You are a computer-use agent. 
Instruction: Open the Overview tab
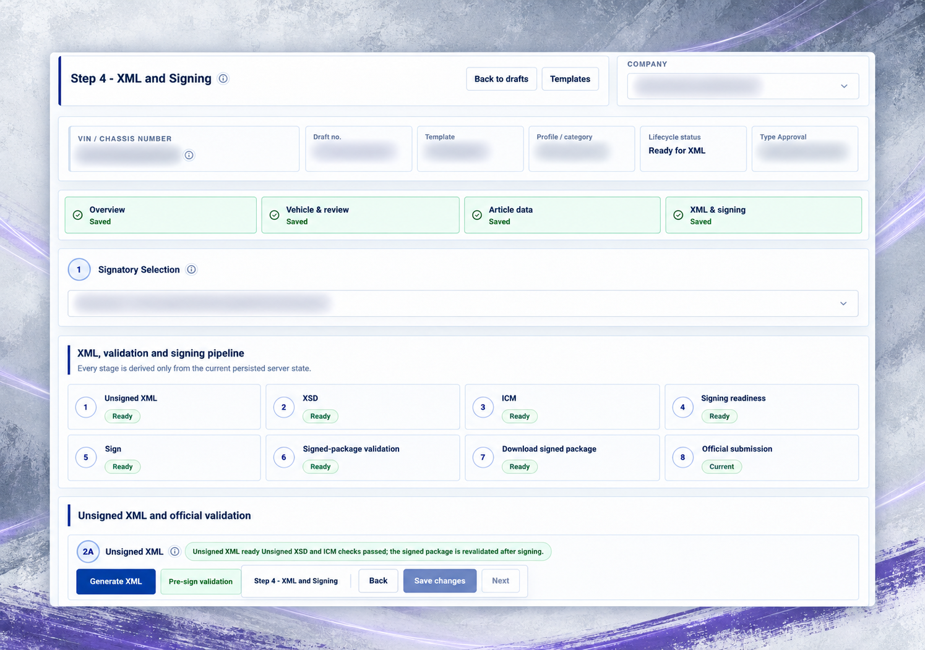pos(161,215)
